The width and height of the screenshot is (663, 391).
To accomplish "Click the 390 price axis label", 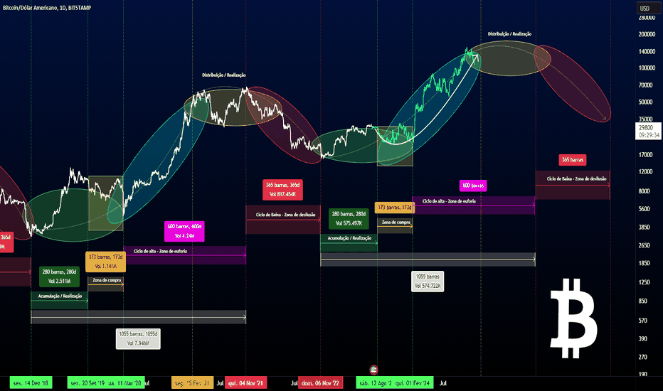I will pos(642,338).
